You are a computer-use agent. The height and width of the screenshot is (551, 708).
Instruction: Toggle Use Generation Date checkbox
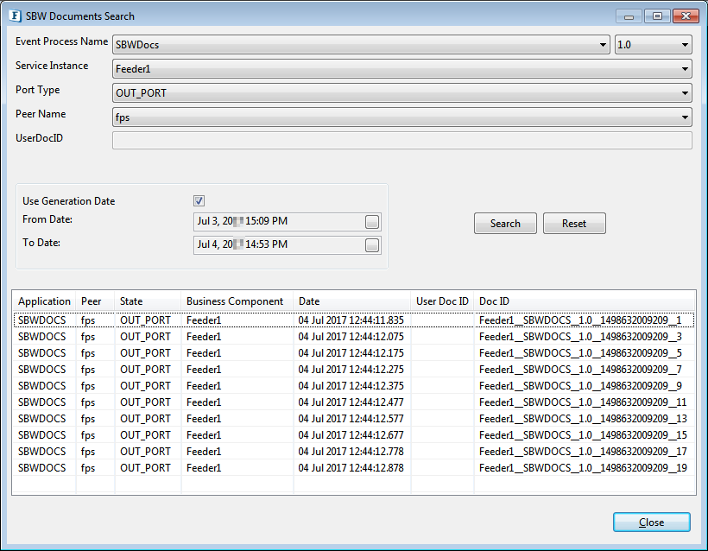199,200
